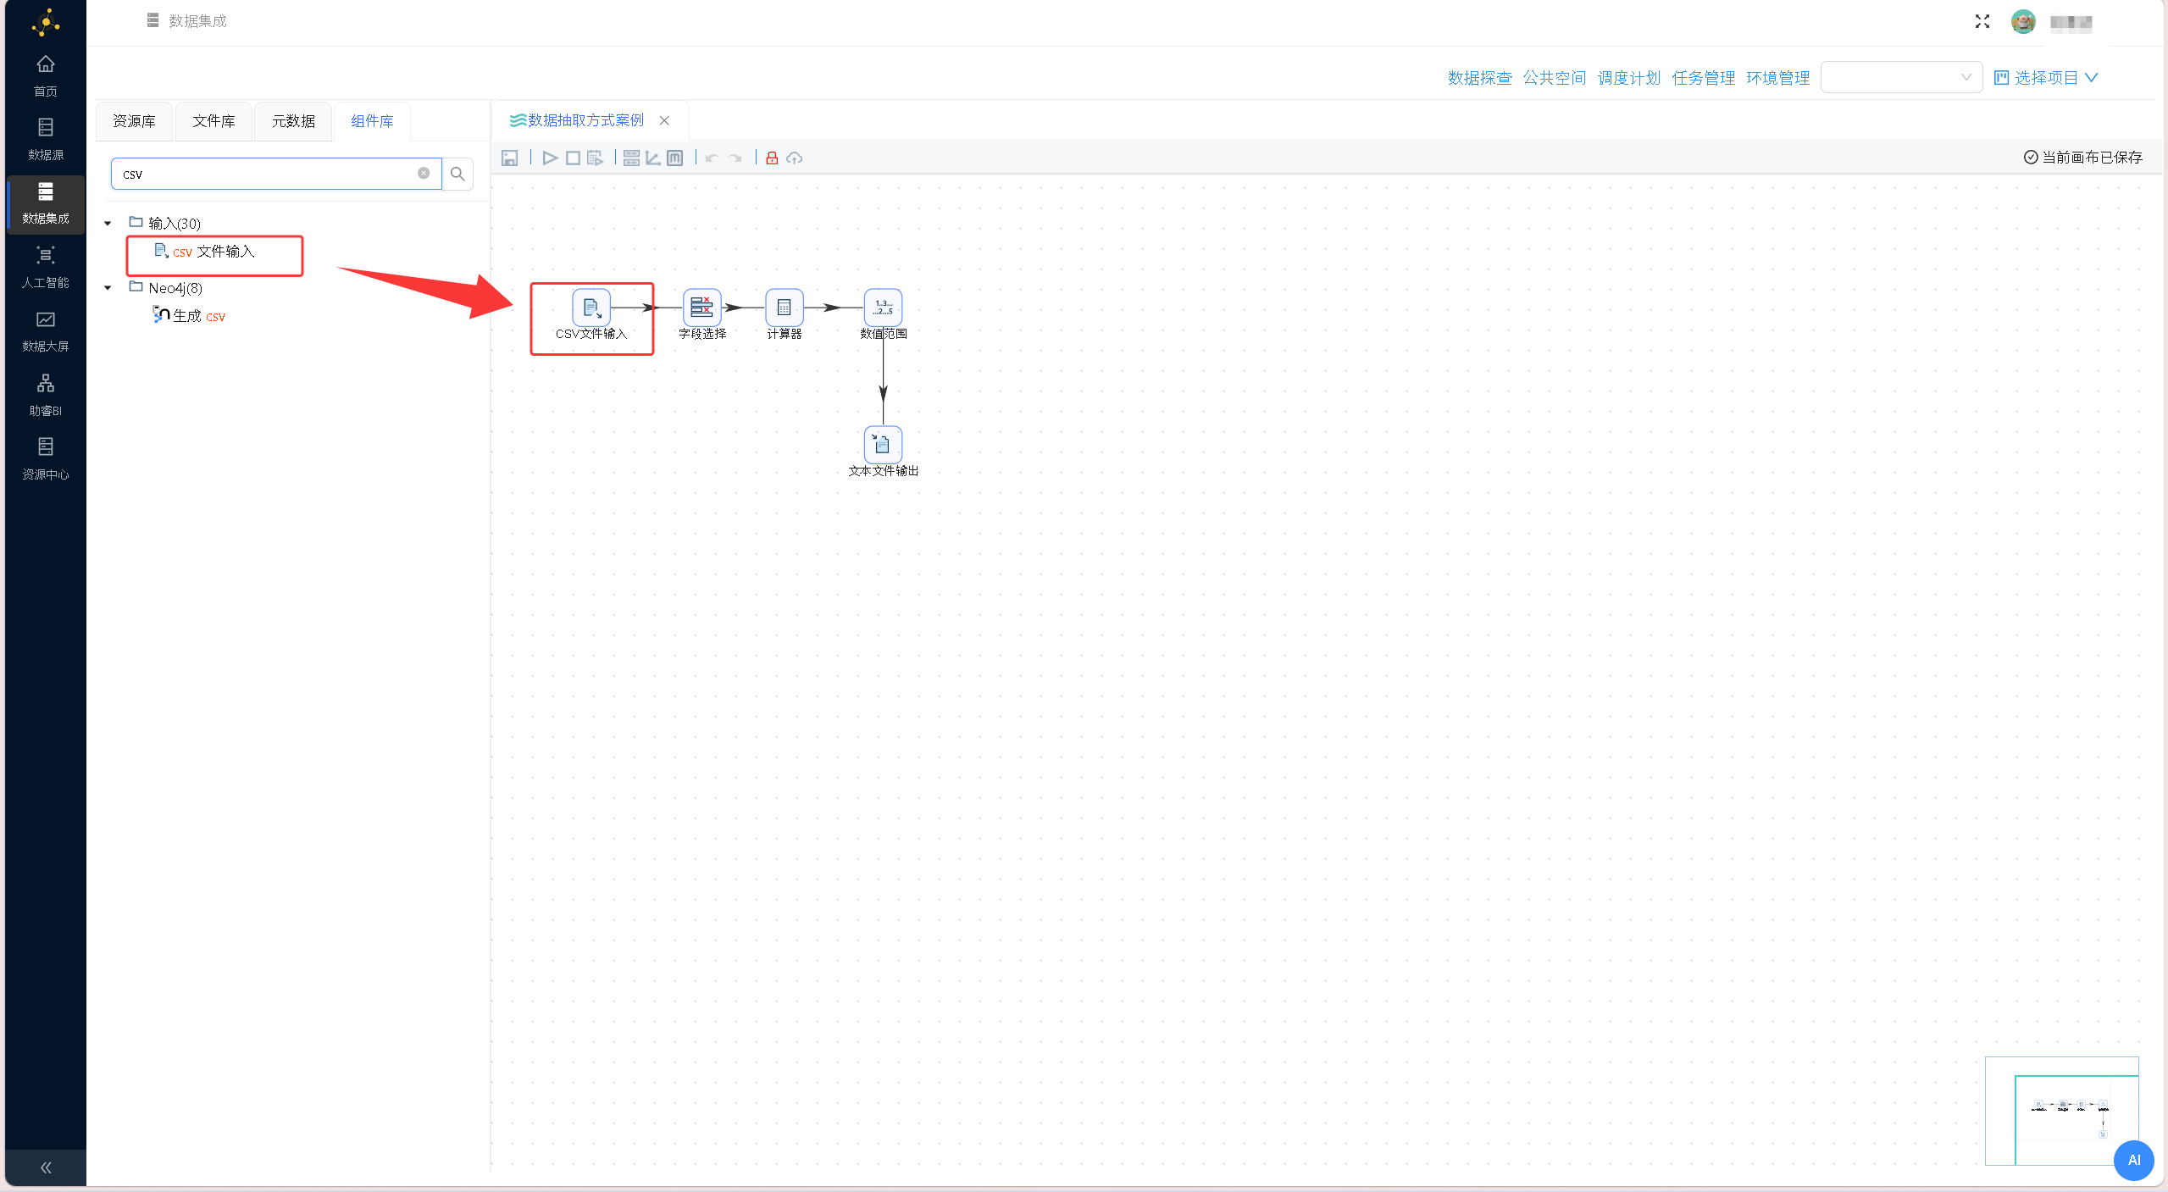Screen dimensions: 2168x1192
Task: Open the 选择项目 dropdown
Action: (2046, 77)
